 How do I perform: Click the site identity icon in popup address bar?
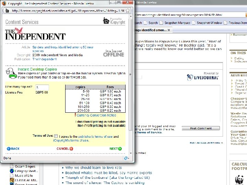pyautogui.click(x=7, y=11)
